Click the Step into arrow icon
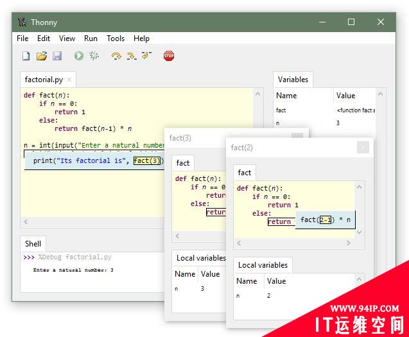Image resolution: width=409 pixels, height=337 pixels. 132,56
